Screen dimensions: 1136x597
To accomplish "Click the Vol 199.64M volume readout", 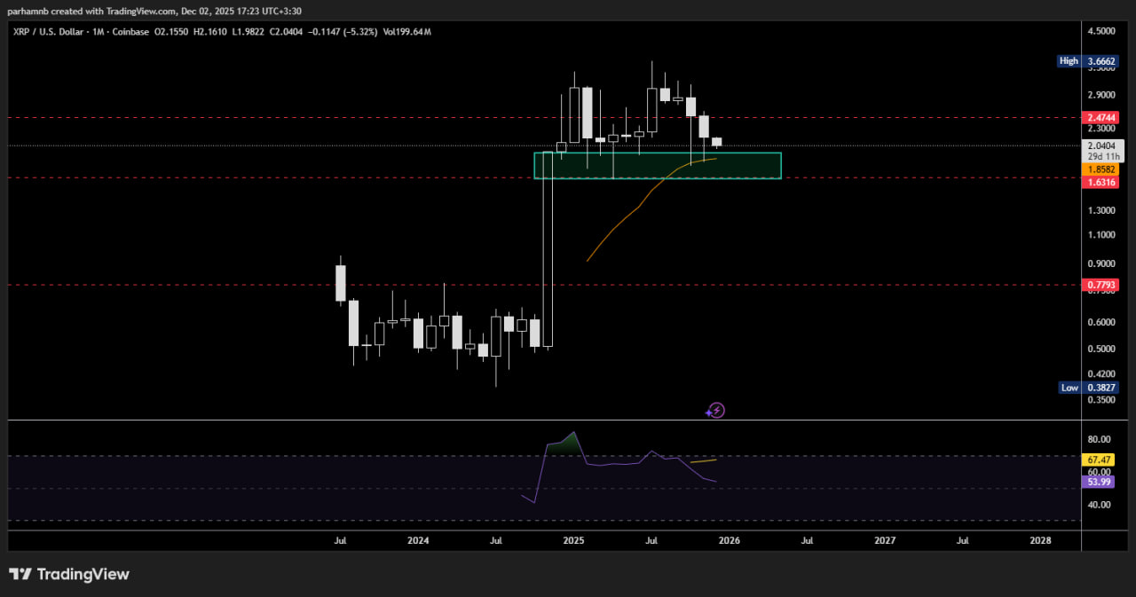I will coord(407,32).
